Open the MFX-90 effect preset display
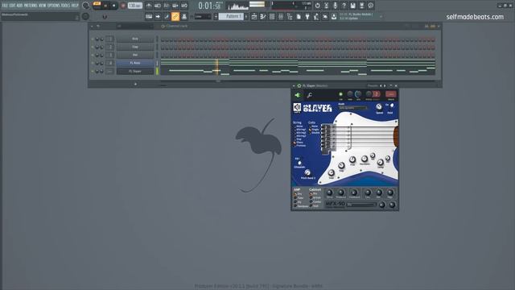This screenshot has width=515, height=290. [362, 205]
